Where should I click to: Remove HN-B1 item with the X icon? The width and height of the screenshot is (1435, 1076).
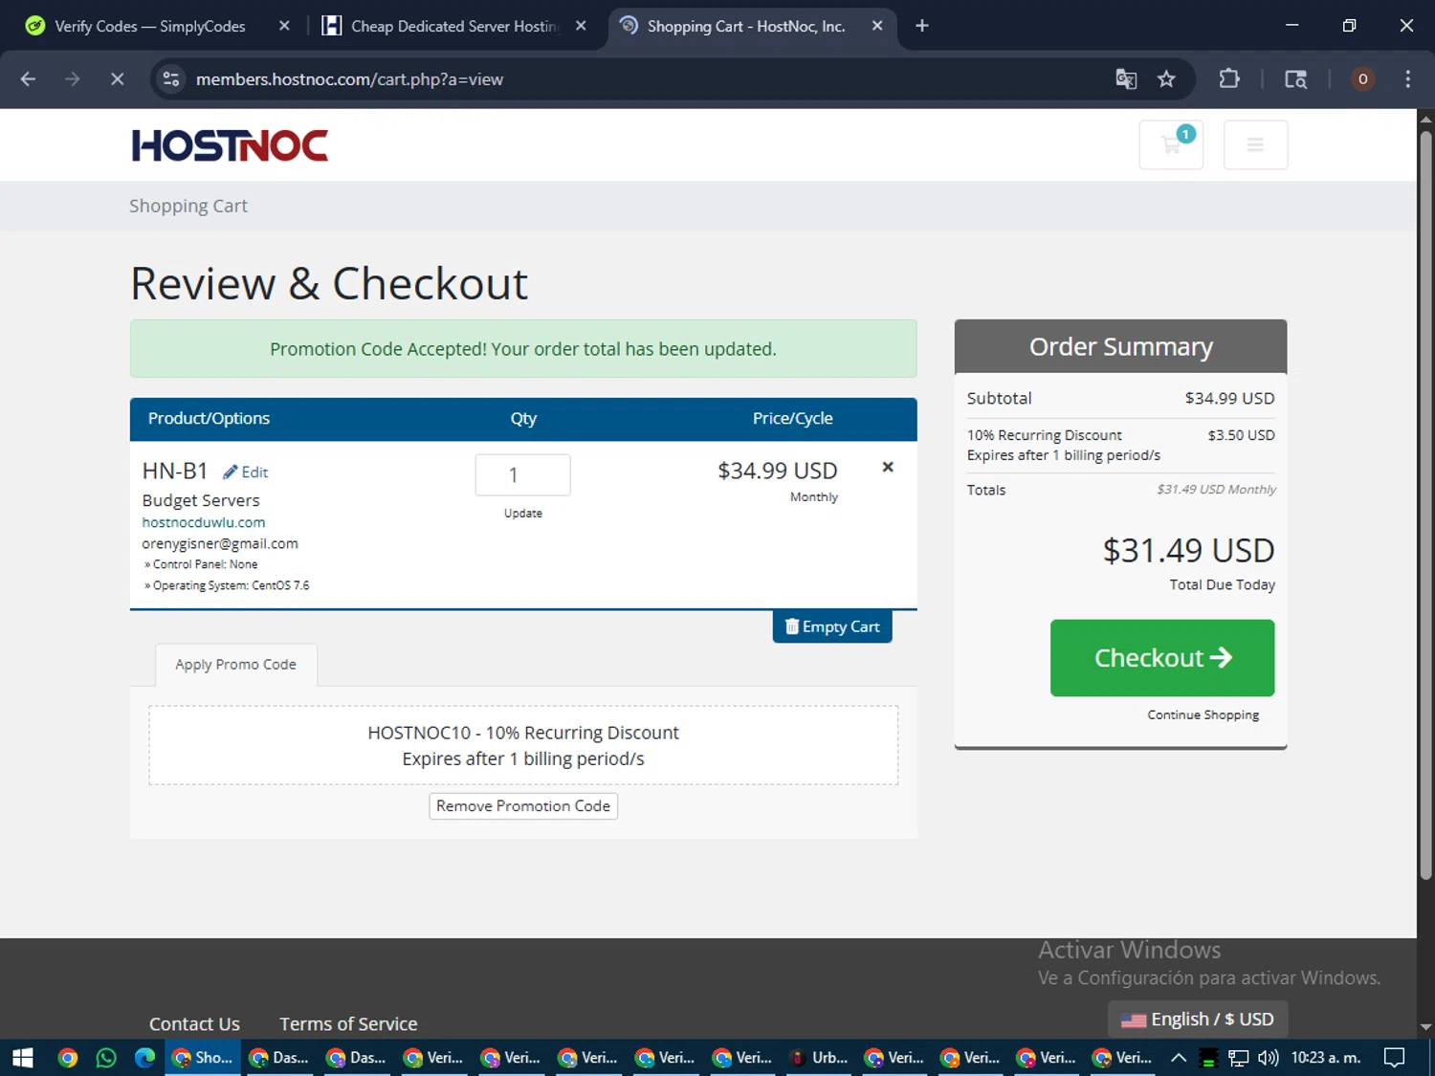pos(888,467)
